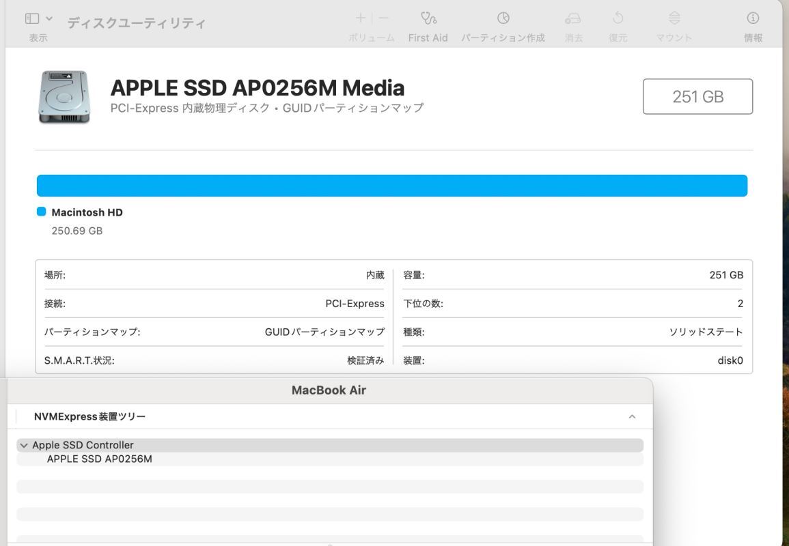Open the 表示 view dropdown chevron
Screen dimensions: 789x546
[x=49, y=18]
